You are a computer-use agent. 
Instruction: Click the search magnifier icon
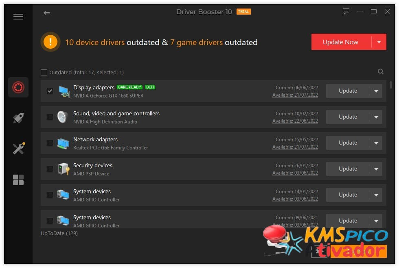click(380, 71)
